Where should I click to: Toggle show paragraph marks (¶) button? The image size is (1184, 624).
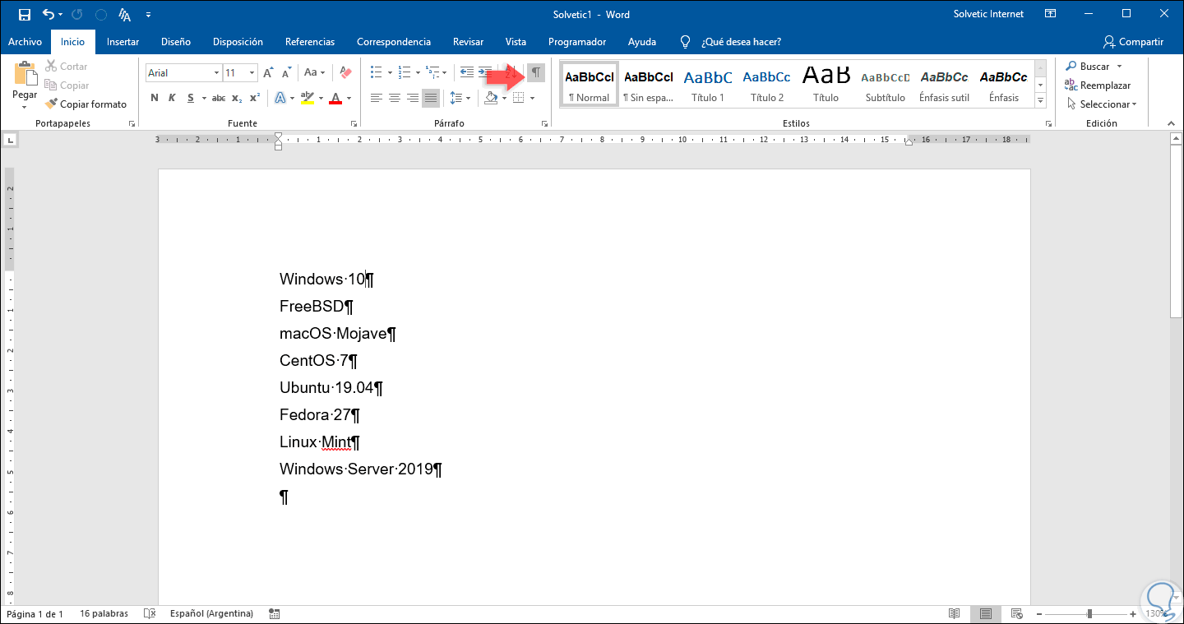(x=535, y=72)
